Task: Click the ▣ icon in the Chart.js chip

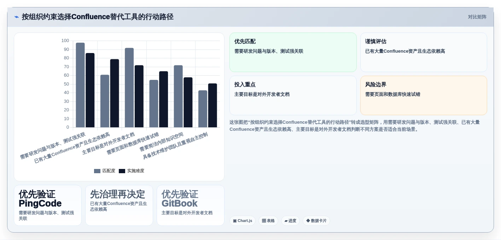Action: point(235,221)
